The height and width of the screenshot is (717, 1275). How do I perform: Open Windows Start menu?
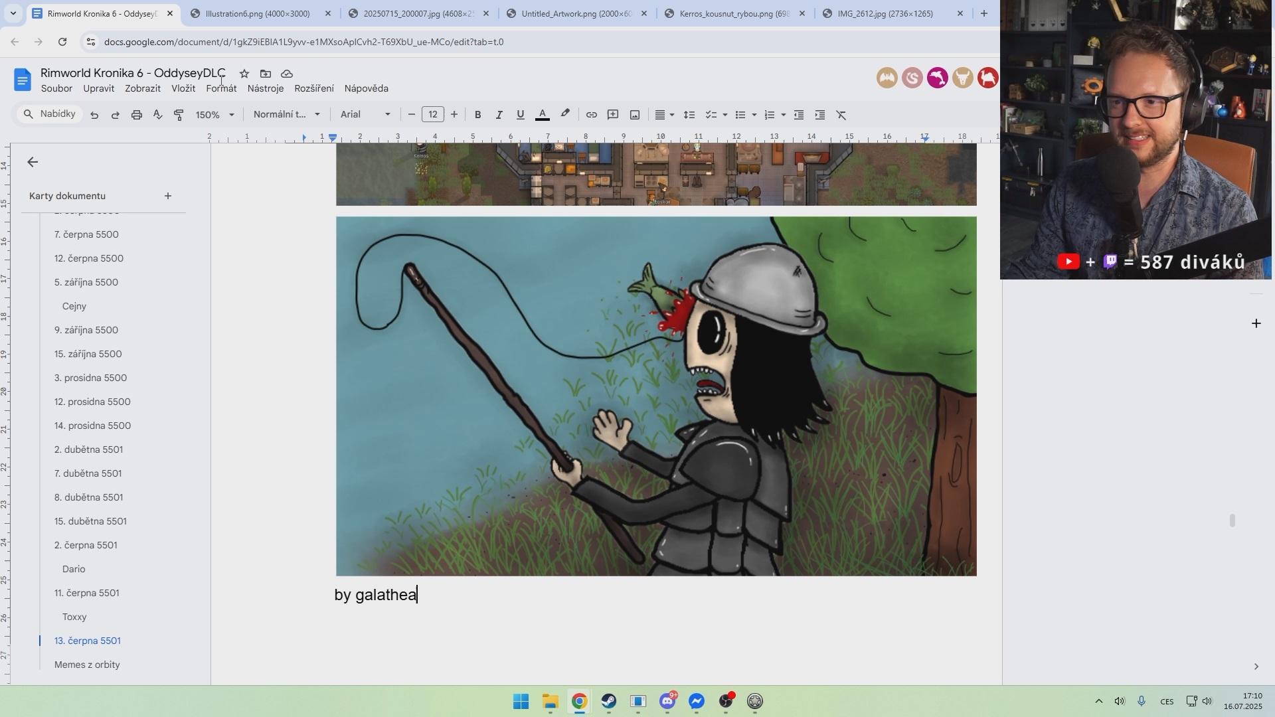[521, 701]
